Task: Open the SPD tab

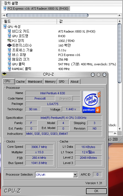Action: 63,82
